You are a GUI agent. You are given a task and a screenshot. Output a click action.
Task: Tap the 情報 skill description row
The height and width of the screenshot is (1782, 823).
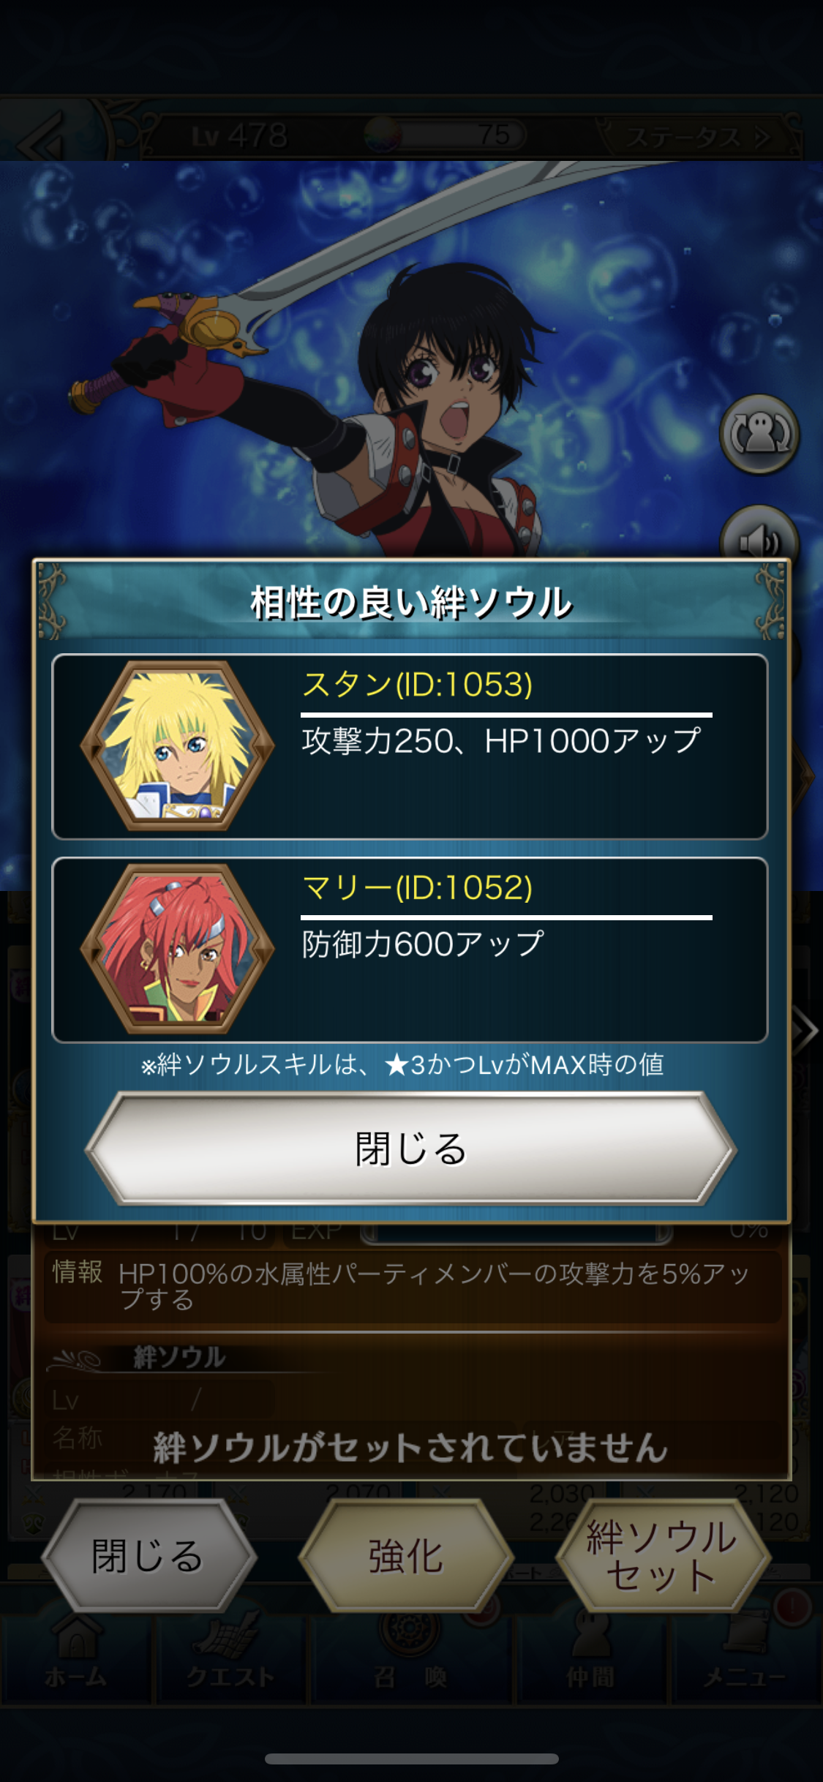[x=413, y=1287]
